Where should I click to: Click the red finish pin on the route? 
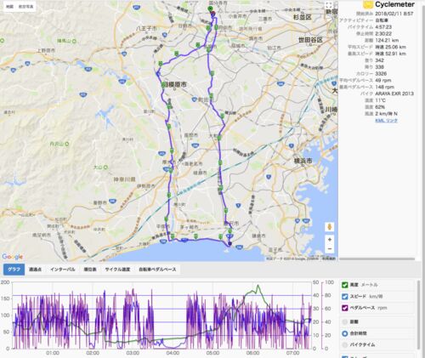click(x=213, y=13)
